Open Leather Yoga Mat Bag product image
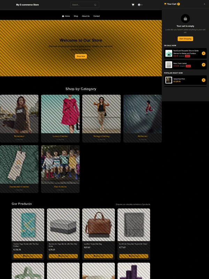 tap(99, 225)
